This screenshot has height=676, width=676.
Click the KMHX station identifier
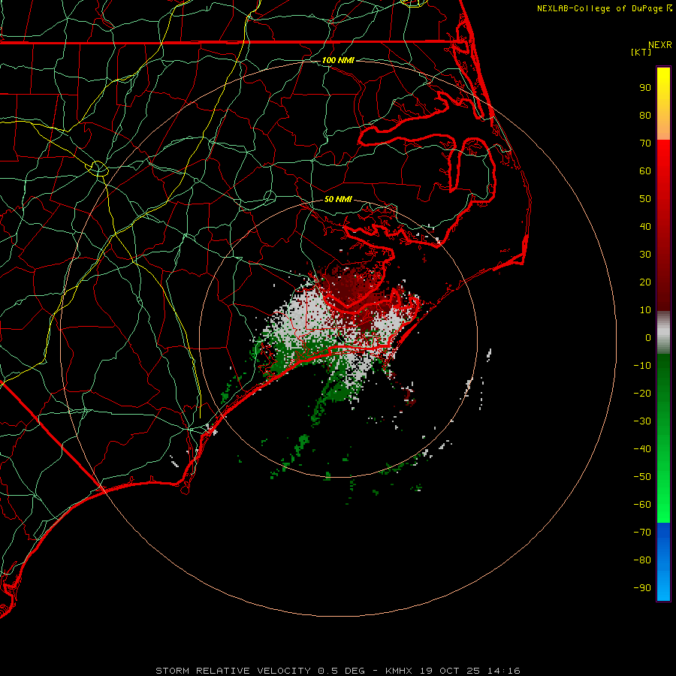[399, 671]
